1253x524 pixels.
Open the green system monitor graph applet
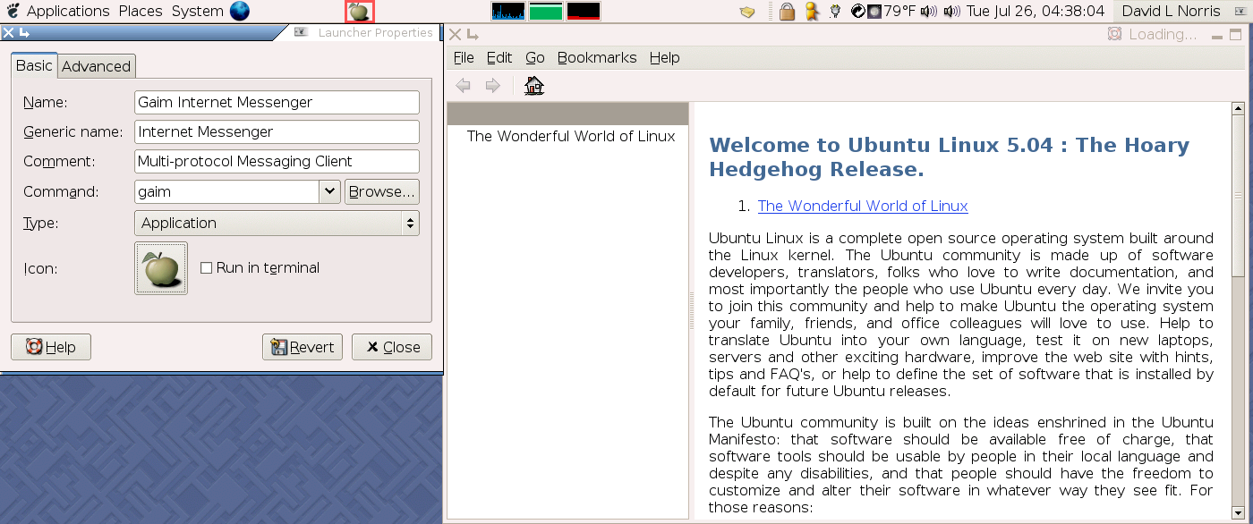[546, 12]
